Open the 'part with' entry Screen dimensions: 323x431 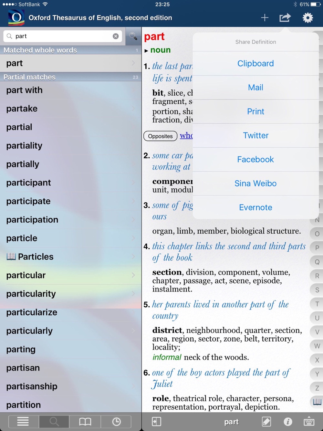pos(70,90)
